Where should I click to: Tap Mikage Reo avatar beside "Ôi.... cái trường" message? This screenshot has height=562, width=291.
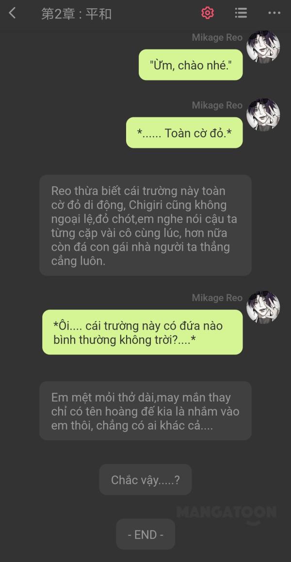[x=263, y=307]
